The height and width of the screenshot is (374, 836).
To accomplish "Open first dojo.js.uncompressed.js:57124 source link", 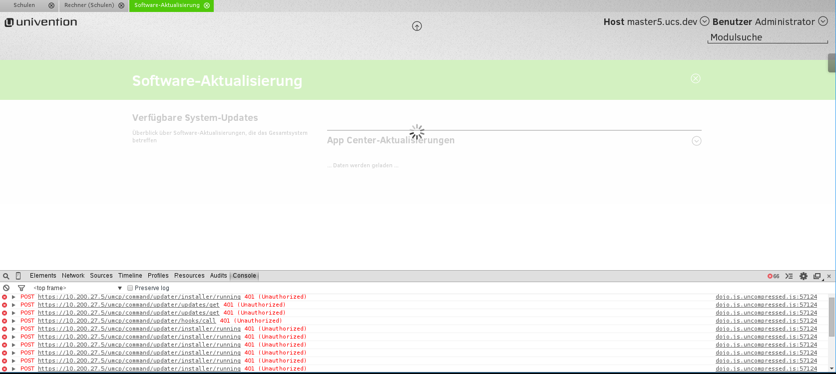I will [766, 297].
